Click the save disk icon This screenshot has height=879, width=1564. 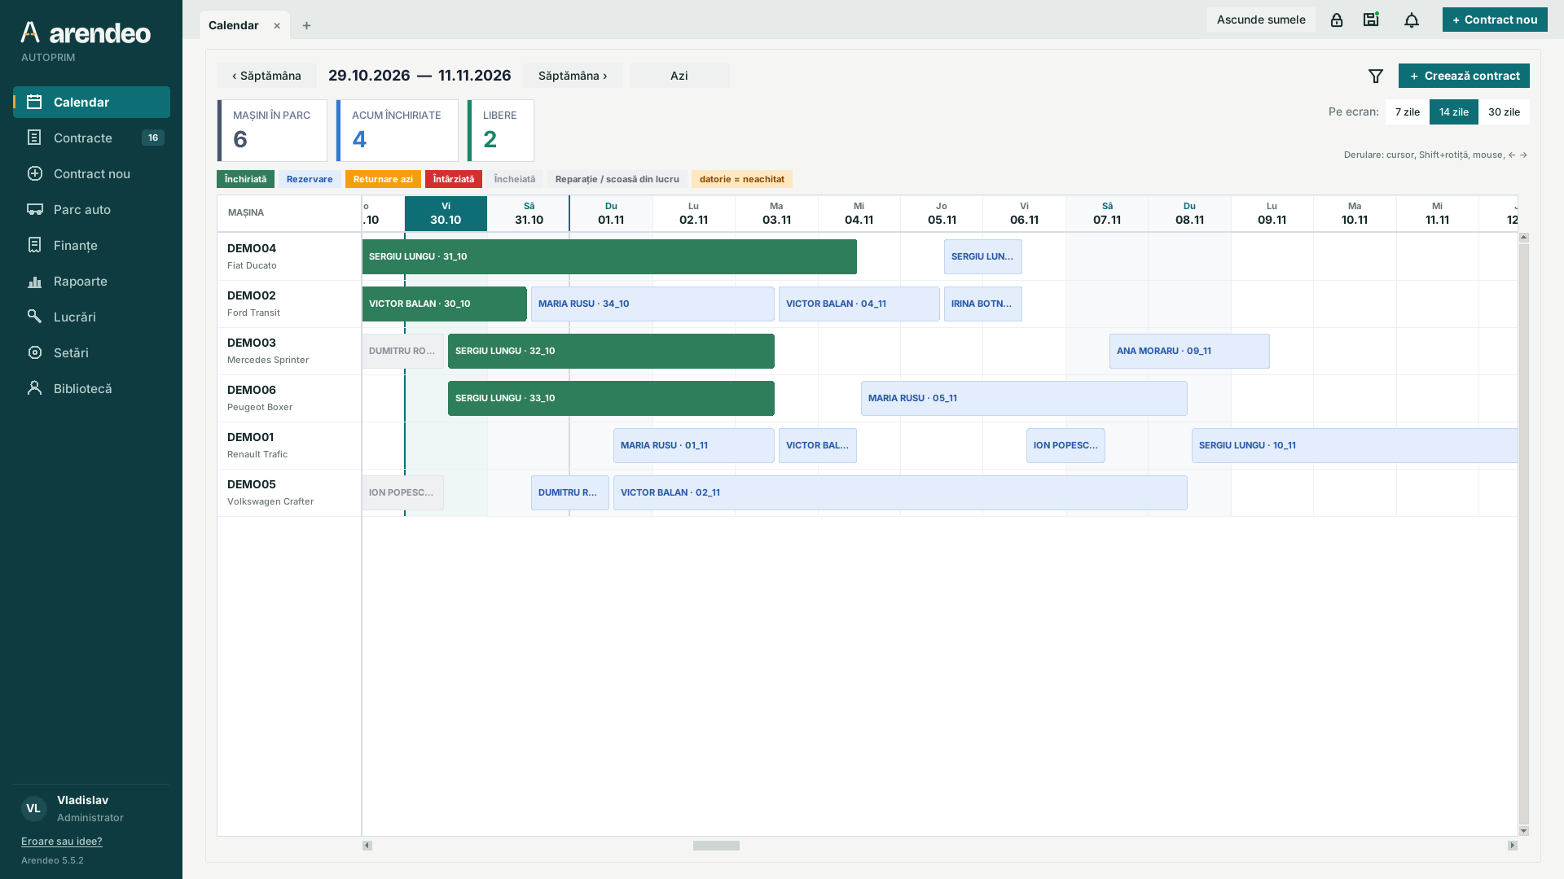click(x=1371, y=20)
